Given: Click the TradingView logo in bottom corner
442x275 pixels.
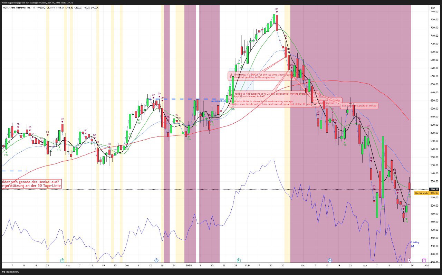Looking at the screenshot, I should click(x=11, y=272).
